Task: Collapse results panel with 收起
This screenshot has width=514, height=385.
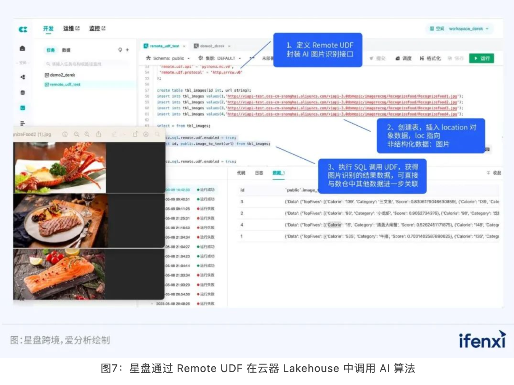Action: (494, 173)
